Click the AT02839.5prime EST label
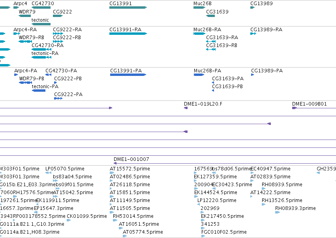The width and height of the screenshot is (336, 238). click(270, 177)
